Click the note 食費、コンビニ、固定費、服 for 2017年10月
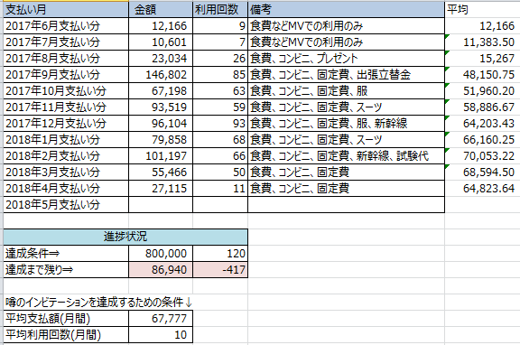The height and width of the screenshot is (345, 520). 347,91
